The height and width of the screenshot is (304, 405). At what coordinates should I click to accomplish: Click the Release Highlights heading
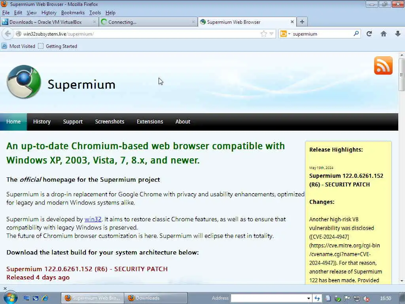[x=336, y=150]
